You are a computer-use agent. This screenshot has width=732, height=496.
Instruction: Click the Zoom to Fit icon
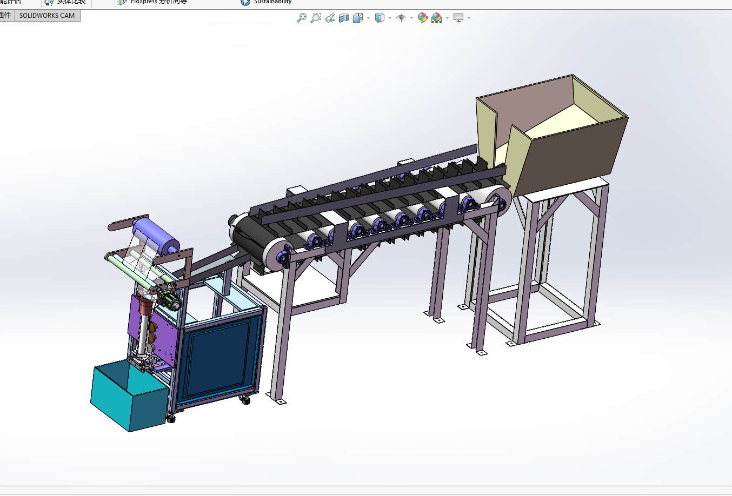(x=302, y=18)
